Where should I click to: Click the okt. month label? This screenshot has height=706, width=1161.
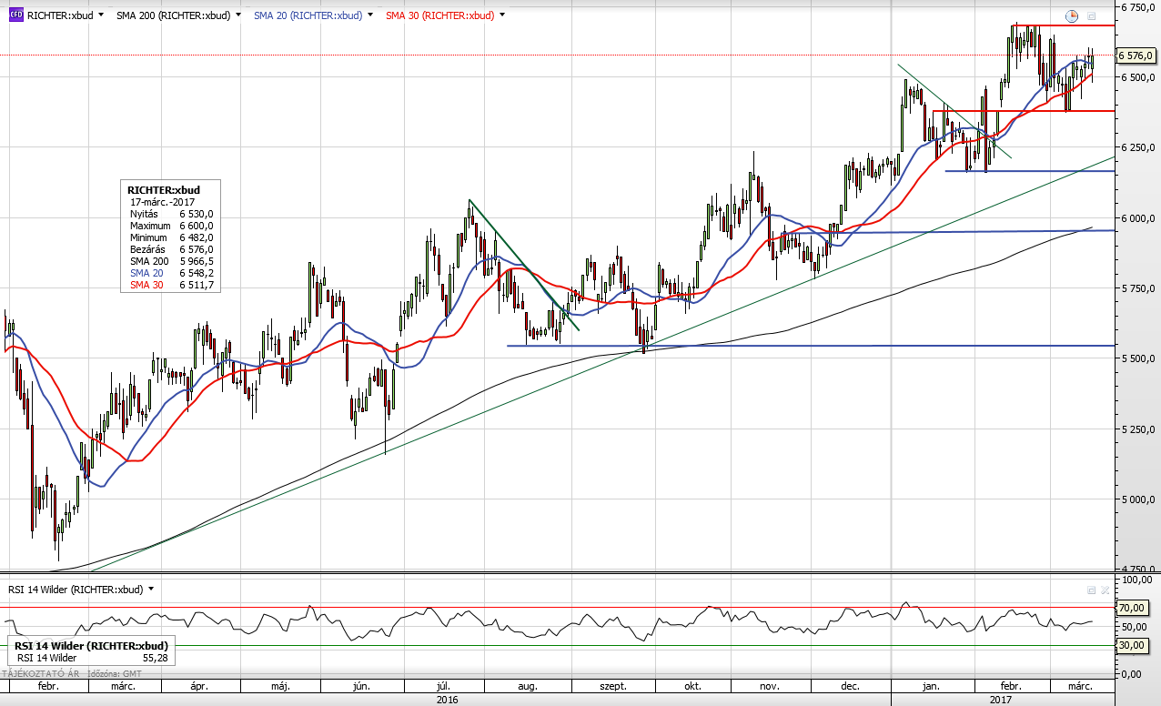click(692, 687)
